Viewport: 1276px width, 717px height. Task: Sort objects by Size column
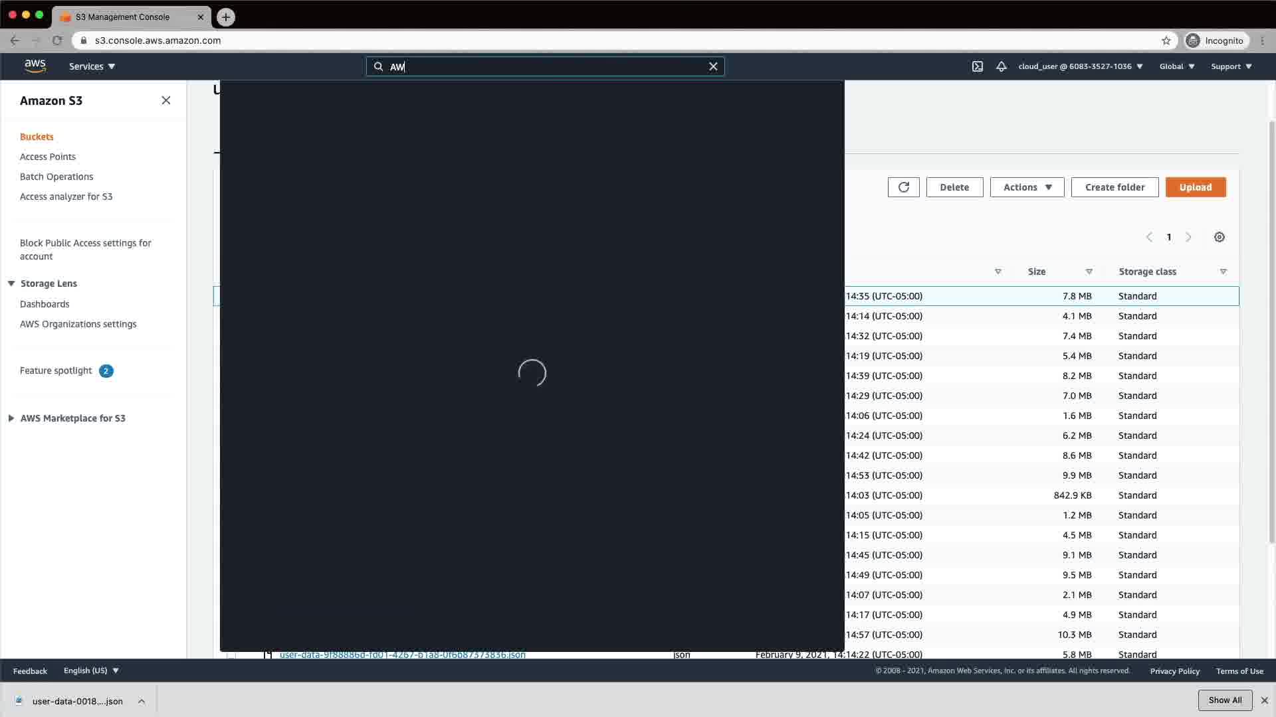(x=1037, y=272)
